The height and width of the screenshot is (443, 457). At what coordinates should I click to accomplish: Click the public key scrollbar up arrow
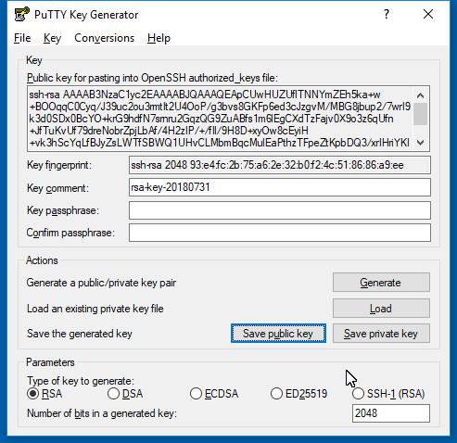420,95
